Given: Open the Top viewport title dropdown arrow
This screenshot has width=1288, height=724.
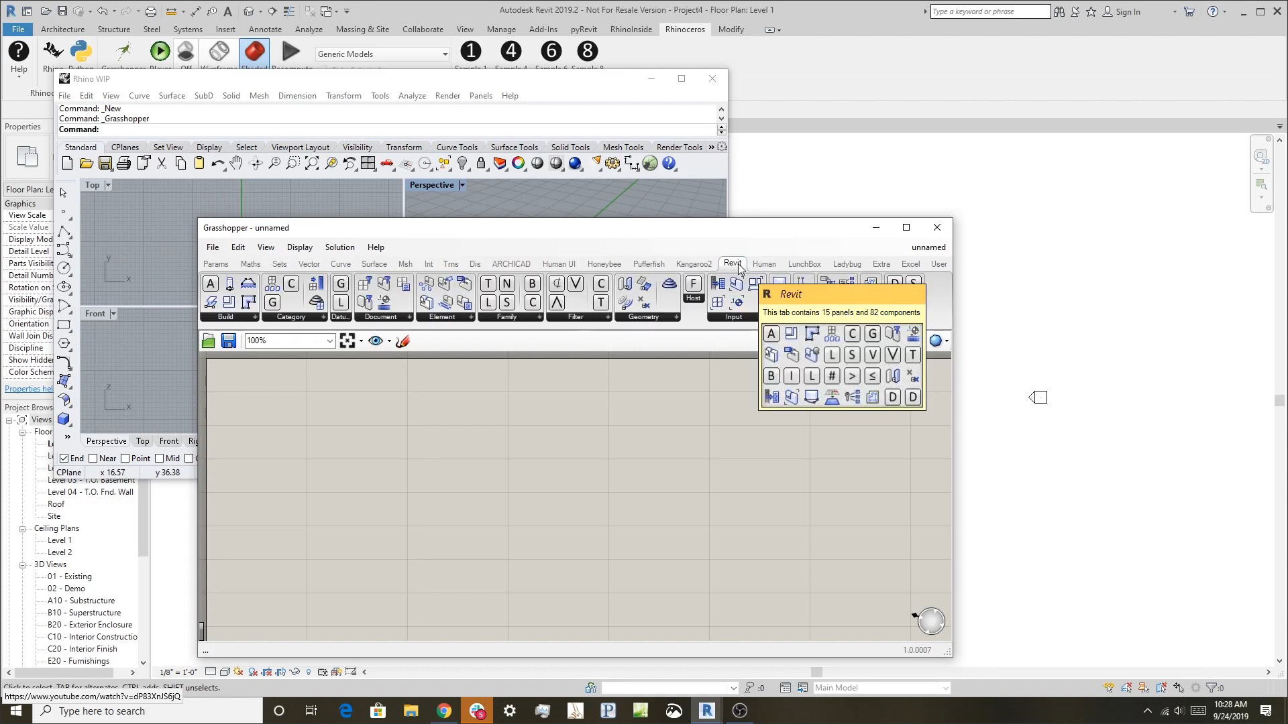Looking at the screenshot, I should (x=108, y=185).
